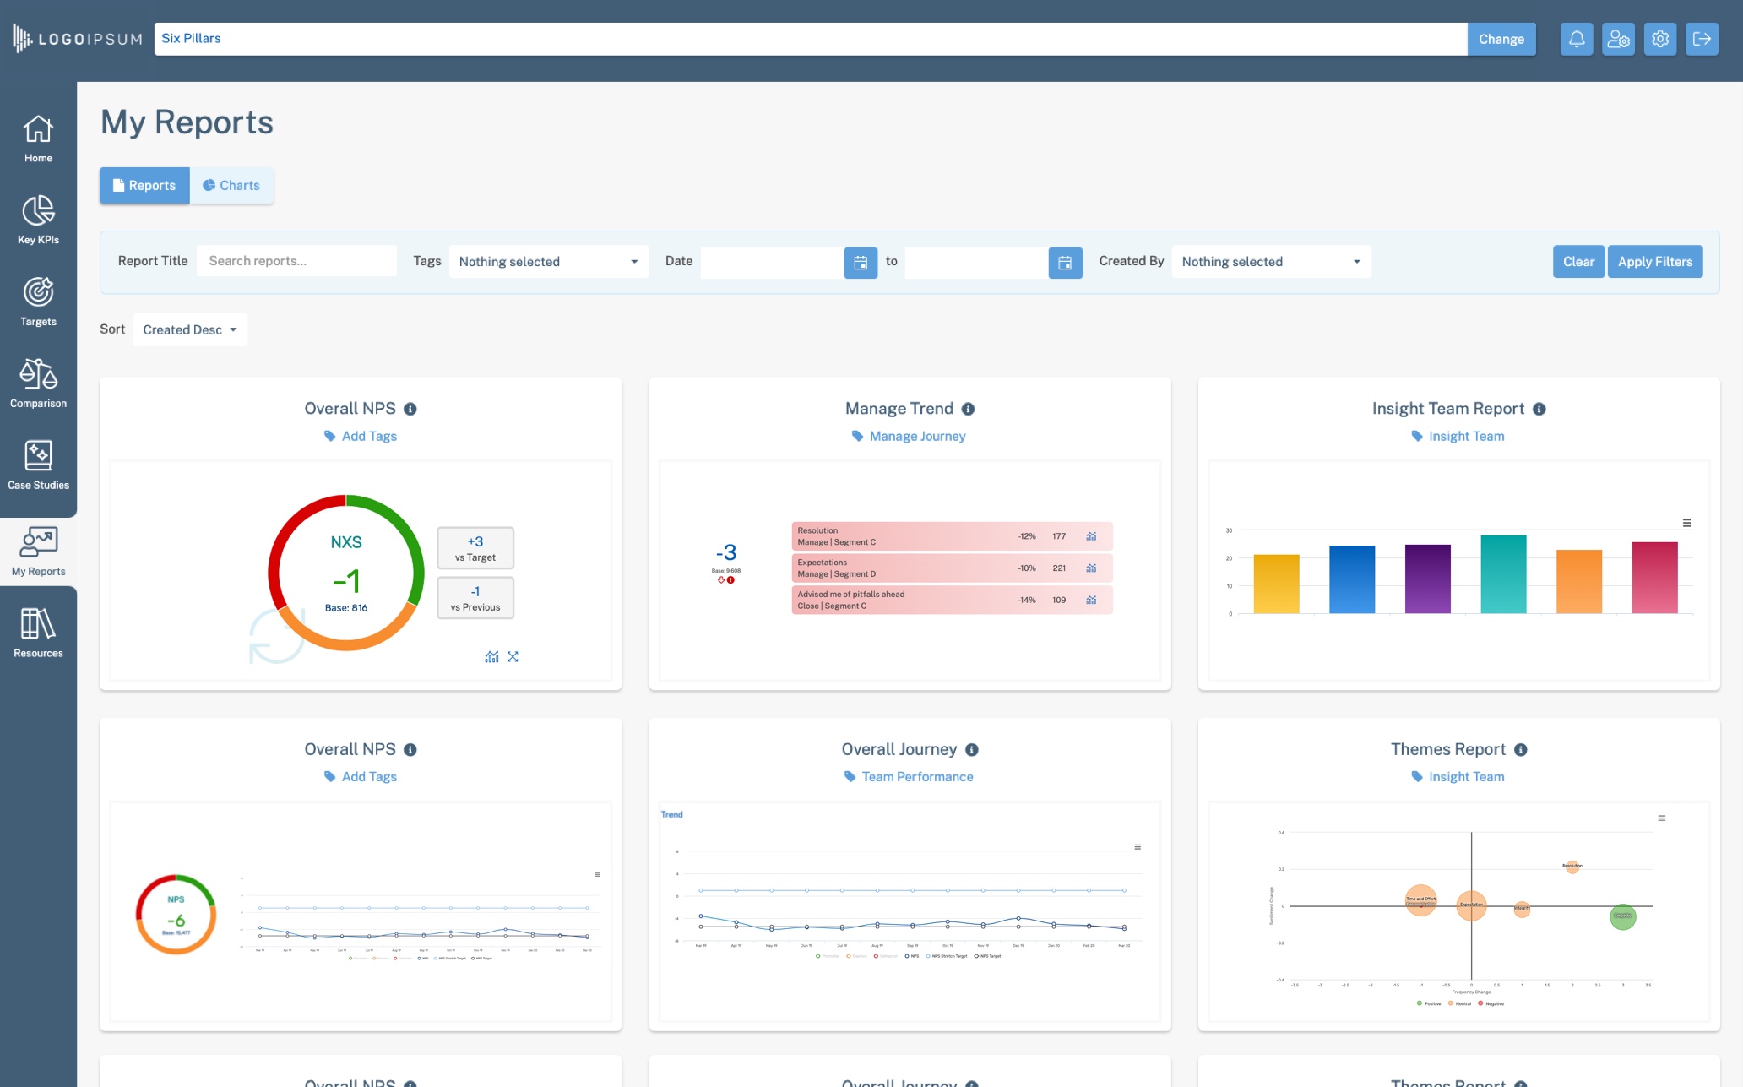This screenshot has width=1743, height=1087.
Task: Select the Reports tab
Action: (x=144, y=185)
